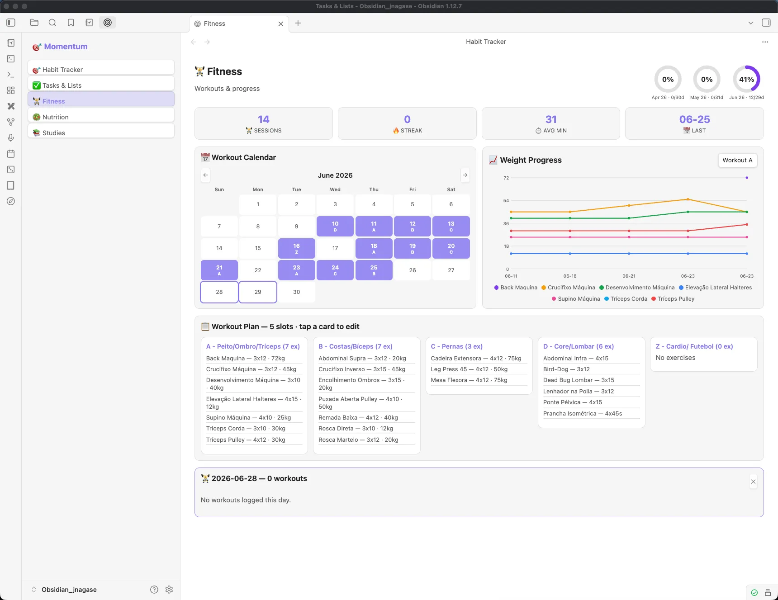Go to previous month in Workout Calendar
This screenshot has height=600, width=778.
[206, 175]
